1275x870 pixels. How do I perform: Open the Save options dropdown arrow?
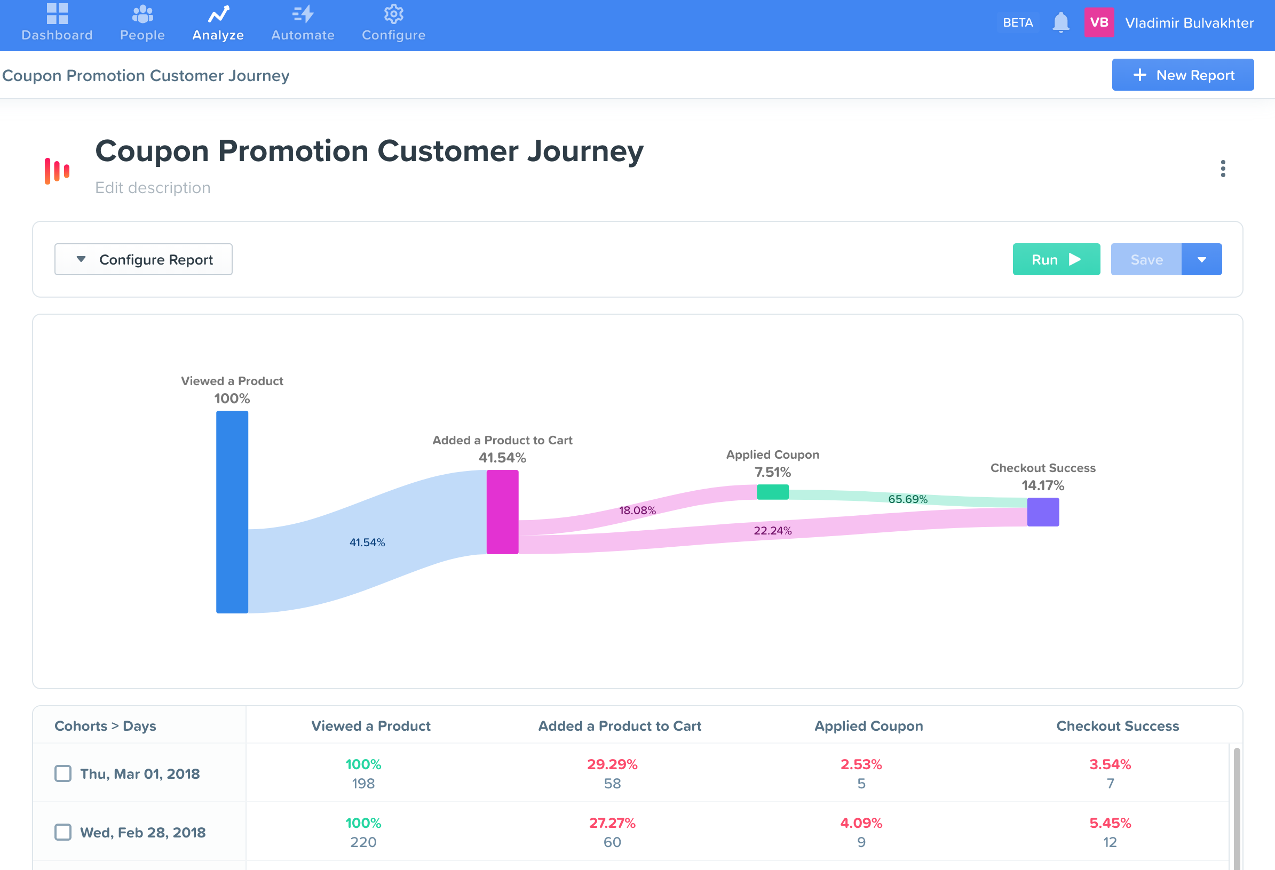click(x=1201, y=259)
